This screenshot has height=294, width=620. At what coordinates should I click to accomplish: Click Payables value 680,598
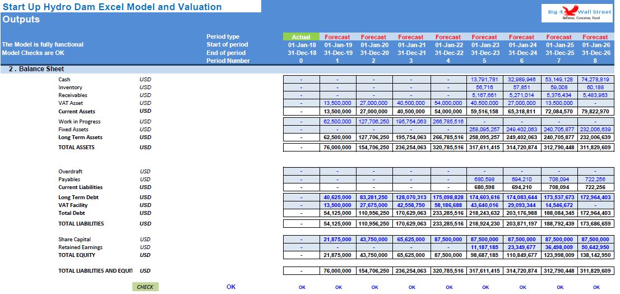484,179
